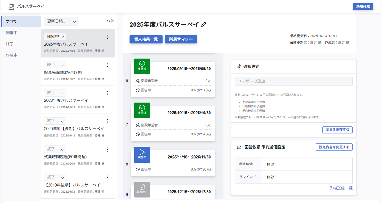Click the 新規作成 button

(x=363, y=6)
